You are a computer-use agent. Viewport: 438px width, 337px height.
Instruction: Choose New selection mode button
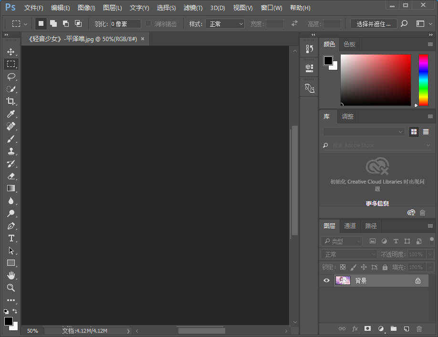coord(41,23)
